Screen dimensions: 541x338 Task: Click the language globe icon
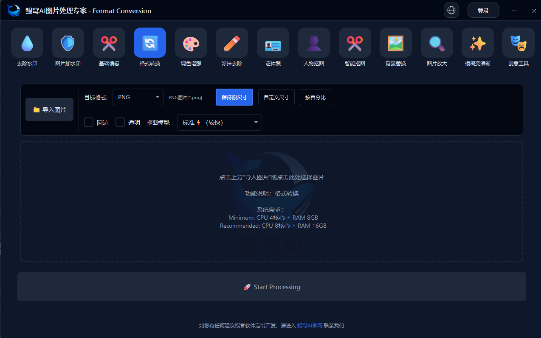451,10
